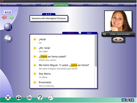Viewport: 137px width, 103px height.
Task: Click the translation "Nice to meet you."
Action: click(47, 86)
